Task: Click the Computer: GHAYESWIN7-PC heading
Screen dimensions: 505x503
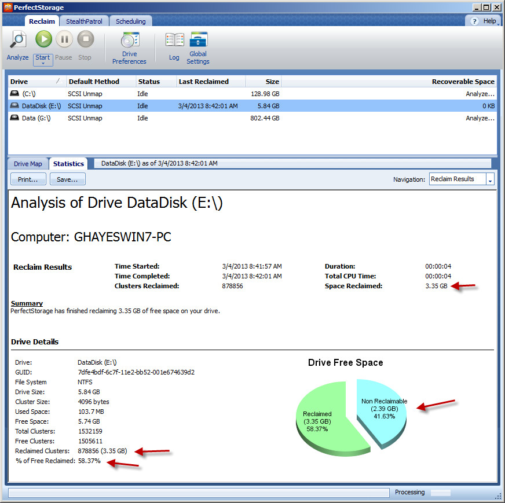Action: [91, 237]
